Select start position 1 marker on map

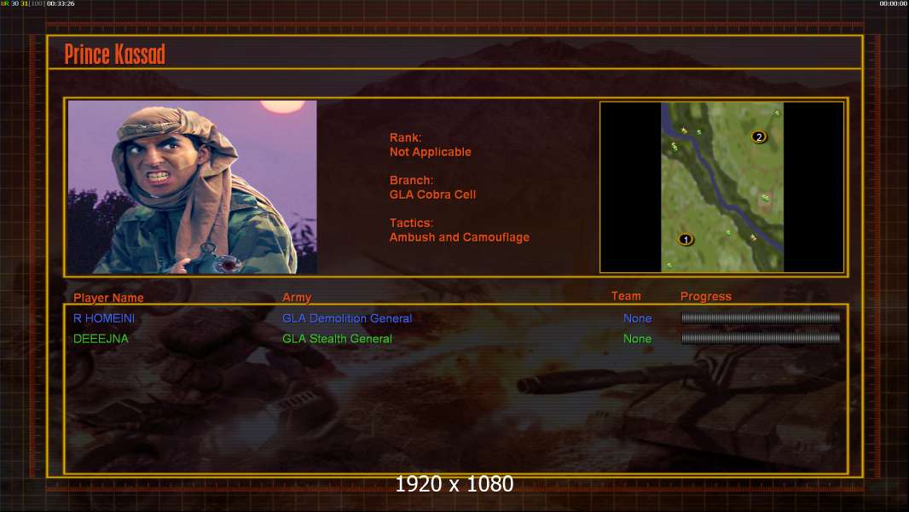coord(686,239)
